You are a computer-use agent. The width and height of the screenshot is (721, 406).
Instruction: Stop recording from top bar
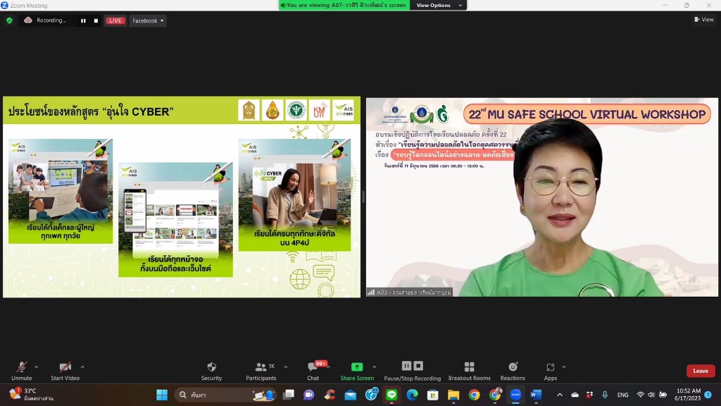coord(96,20)
